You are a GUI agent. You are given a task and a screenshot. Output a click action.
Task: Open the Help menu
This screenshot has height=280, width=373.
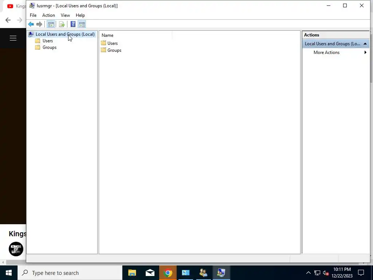point(80,15)
